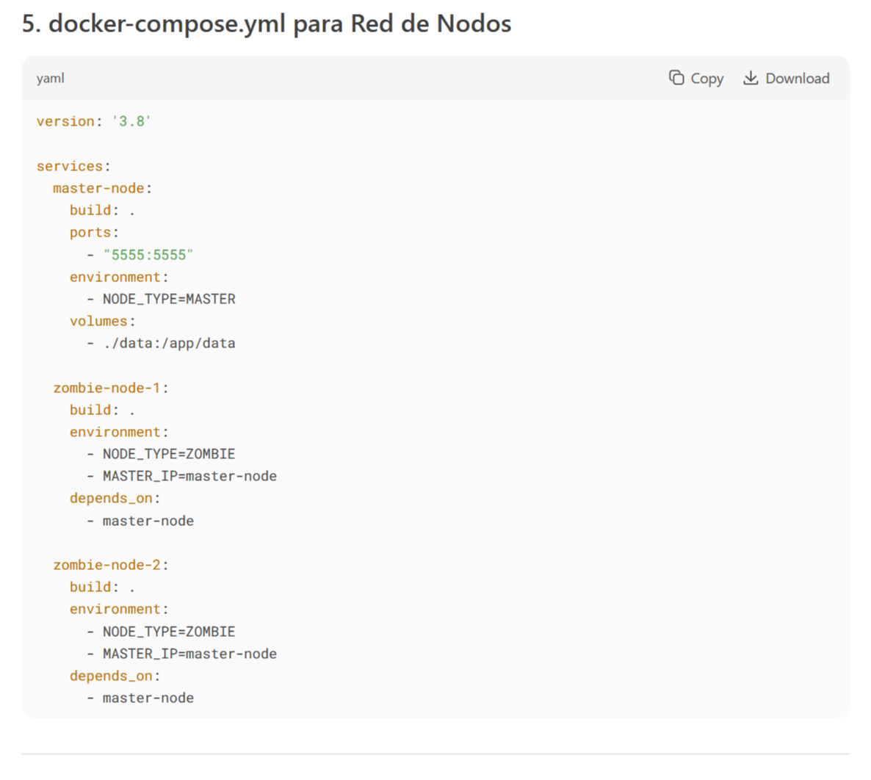Click the yaml language label
The image size is (871, 780).
click(50, 79)
